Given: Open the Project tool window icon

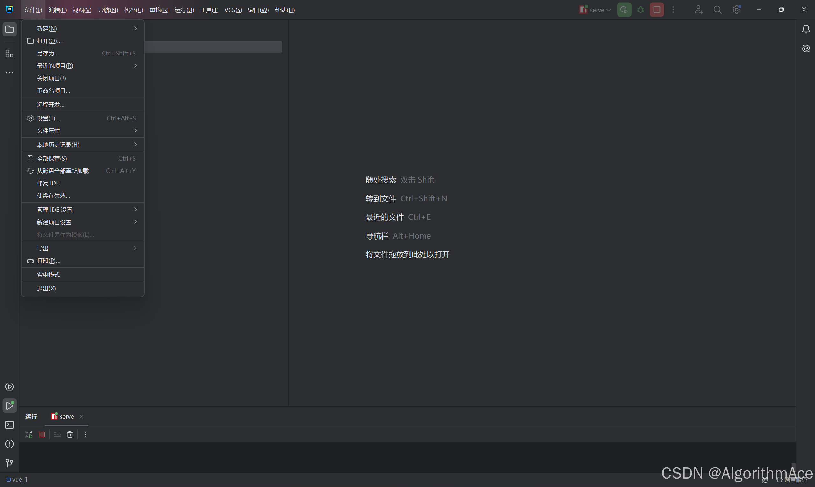Looking at the screenshot, I should [x=10, y=30].
